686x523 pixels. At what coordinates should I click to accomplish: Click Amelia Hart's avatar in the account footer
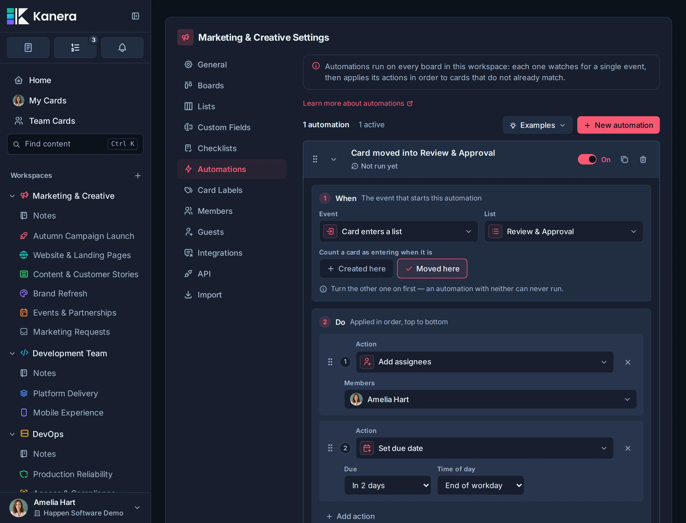click(x=18, y=508)
